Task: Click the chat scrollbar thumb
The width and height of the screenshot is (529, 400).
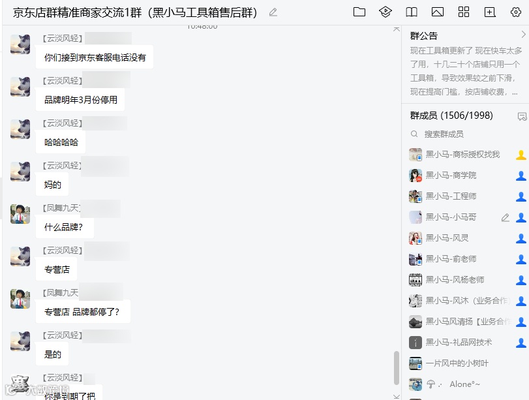Action: click(397, 368)
